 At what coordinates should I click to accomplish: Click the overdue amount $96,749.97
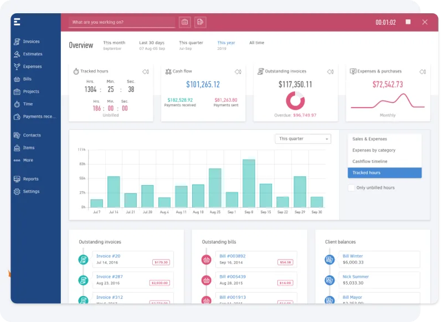[305, 115]
